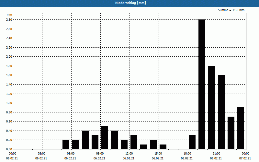Select the bar reaching 0,70 mm

click(x=231, y=133)
